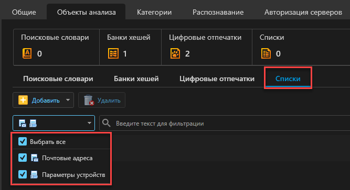Click the Цифровые отпечатки paw icon in summary
Screen dimensions: 350x190
(175, 53)
